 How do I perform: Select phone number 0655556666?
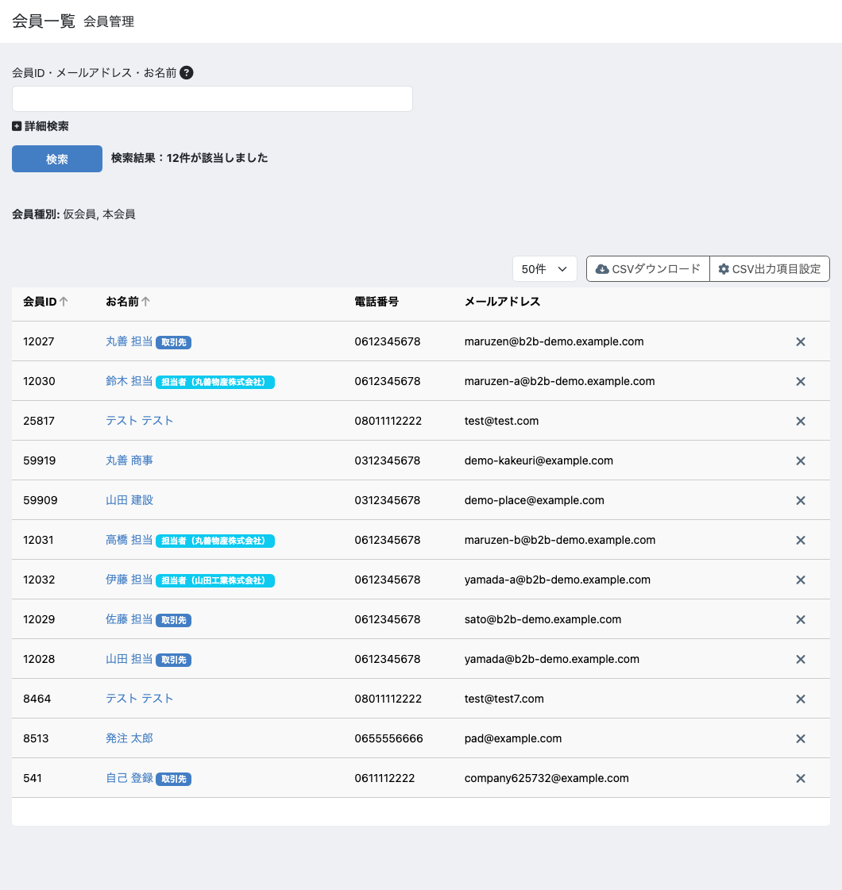389,738
